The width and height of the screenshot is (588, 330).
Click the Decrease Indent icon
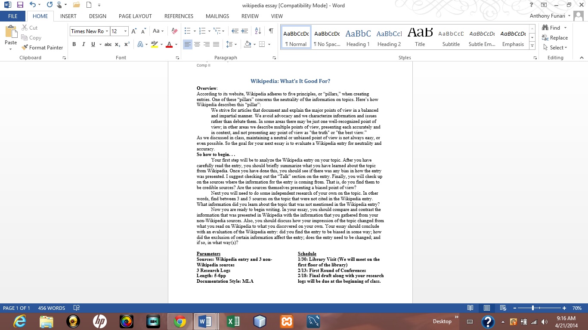tap(235, 31)
